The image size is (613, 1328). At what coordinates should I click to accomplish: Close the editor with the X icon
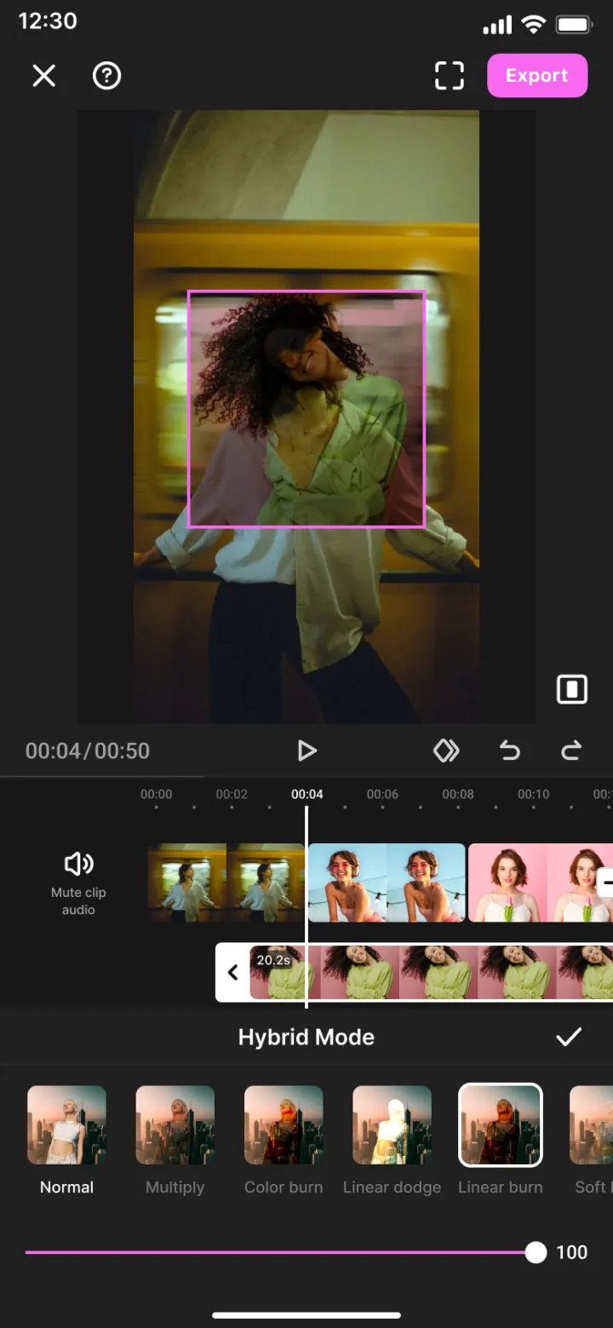43,76
